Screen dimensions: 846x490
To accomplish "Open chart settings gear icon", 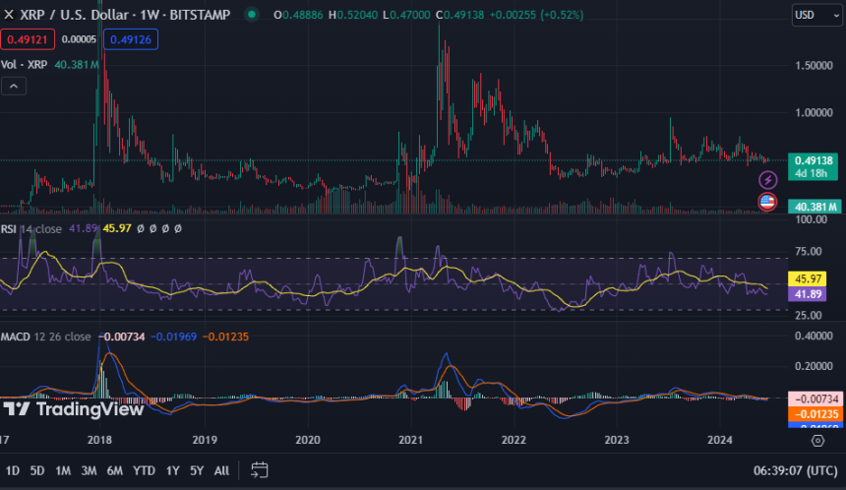I will (x=816, y=442).
